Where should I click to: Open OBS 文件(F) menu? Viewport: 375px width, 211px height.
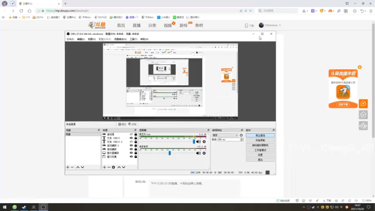(x=70, y=39)
